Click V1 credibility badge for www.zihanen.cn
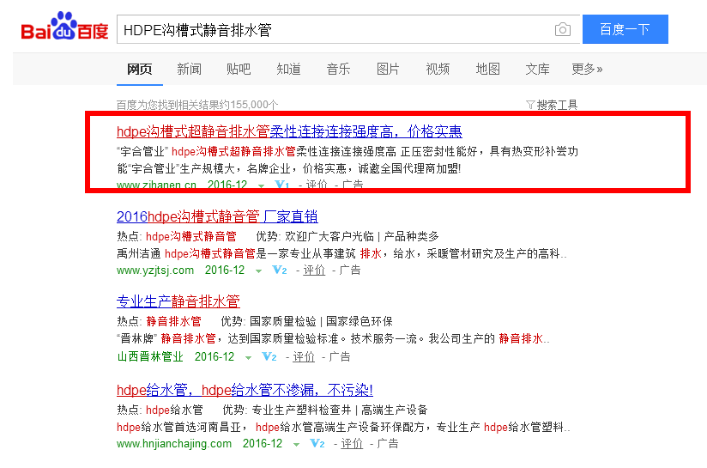 (x=281, y=185)
